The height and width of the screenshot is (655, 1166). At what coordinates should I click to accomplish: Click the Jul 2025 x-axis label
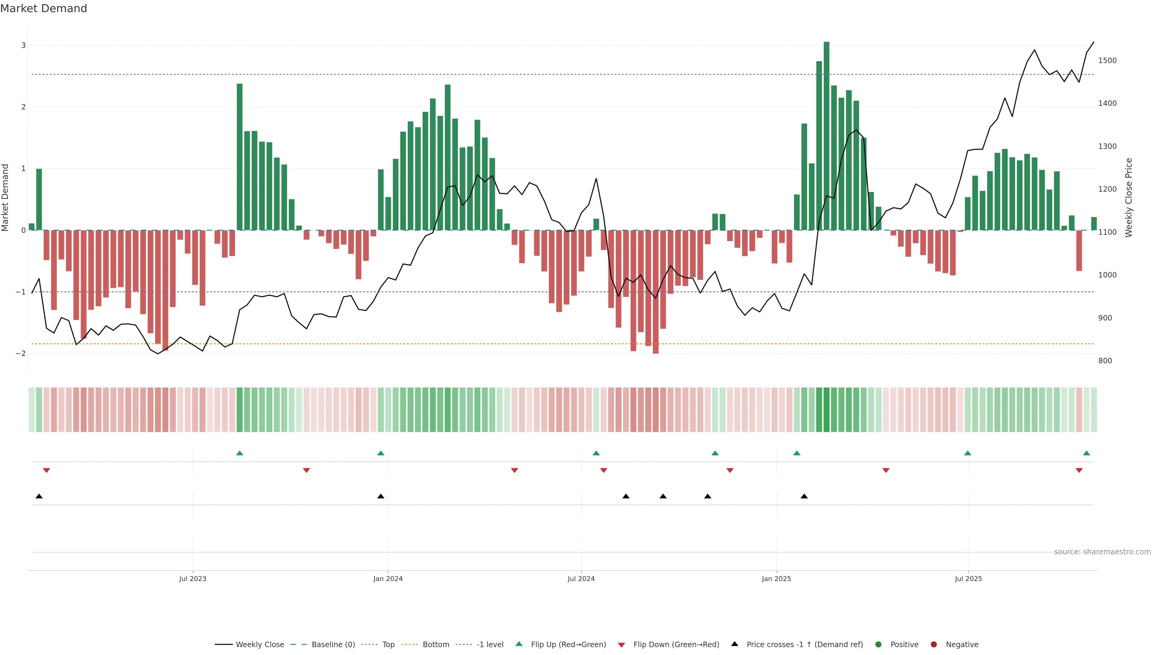[x=968, y=579]
